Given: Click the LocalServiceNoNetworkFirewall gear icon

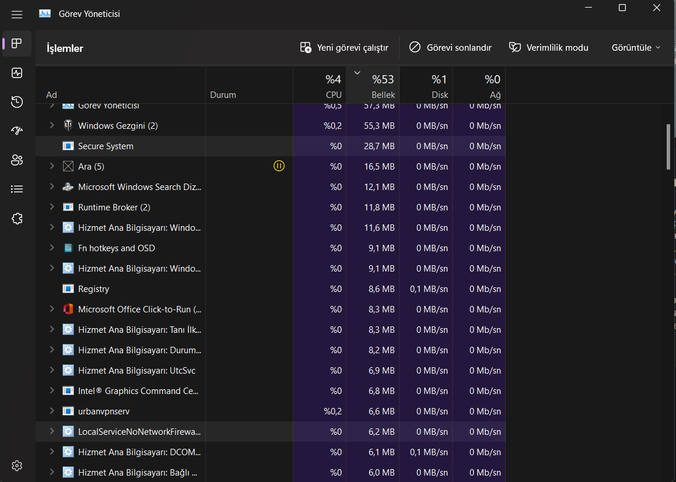Looking at the screenshot, I should pyautogui.click(x=68, y=432).
